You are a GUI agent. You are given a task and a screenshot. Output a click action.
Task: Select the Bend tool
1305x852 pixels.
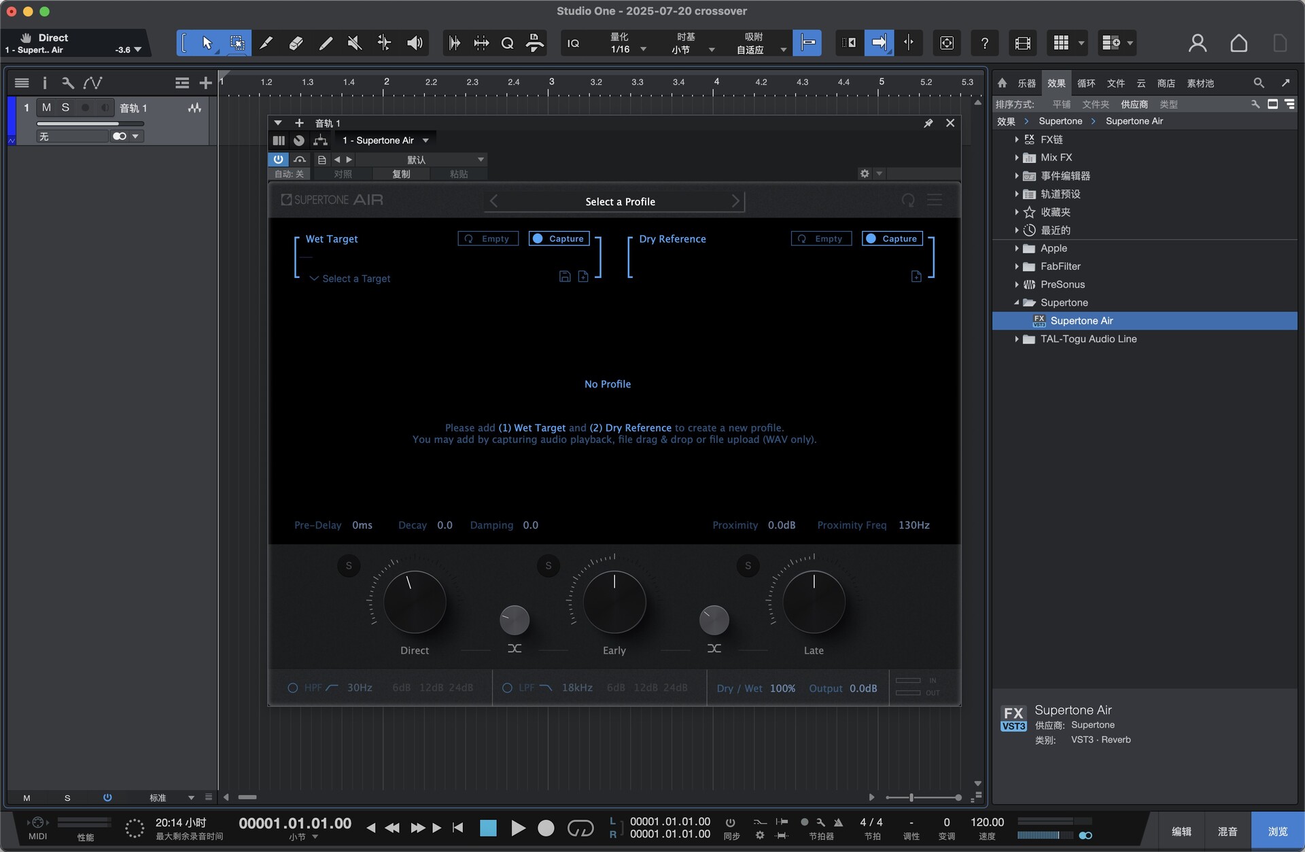(384, 43)
